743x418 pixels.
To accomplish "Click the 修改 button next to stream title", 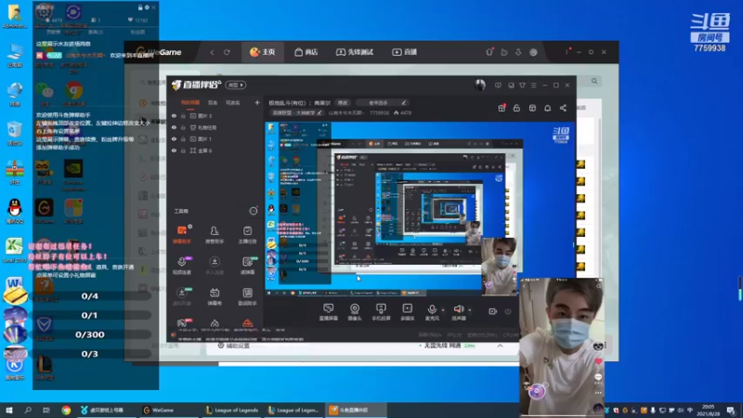I will point(343,103).
